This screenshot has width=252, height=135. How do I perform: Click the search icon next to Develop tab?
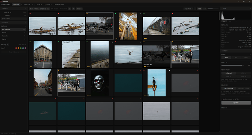(x=32, y=5)
